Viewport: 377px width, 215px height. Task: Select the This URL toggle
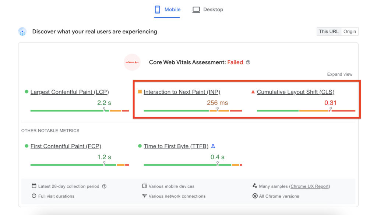pos(329,31)
